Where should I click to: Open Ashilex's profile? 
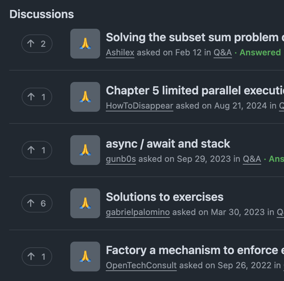[x=120, y=53]
